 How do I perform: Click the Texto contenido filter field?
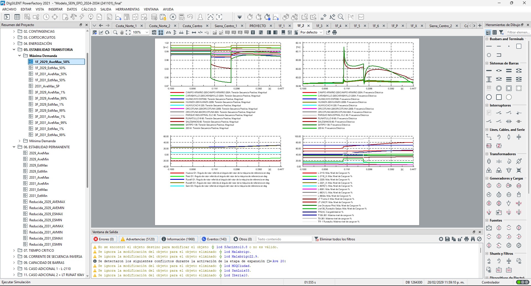click(284, 239)
